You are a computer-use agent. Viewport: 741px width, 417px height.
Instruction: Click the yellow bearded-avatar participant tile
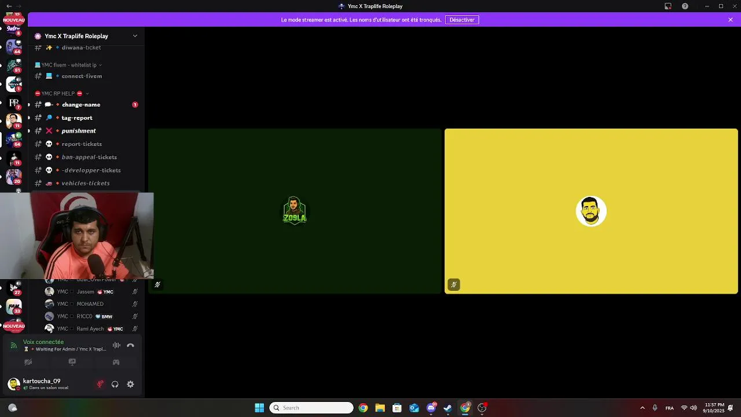(591, 211)
